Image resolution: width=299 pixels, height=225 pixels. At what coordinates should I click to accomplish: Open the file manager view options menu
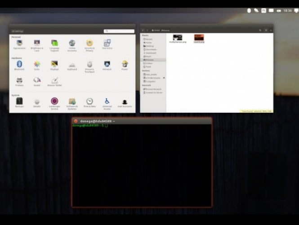(266, 30)
